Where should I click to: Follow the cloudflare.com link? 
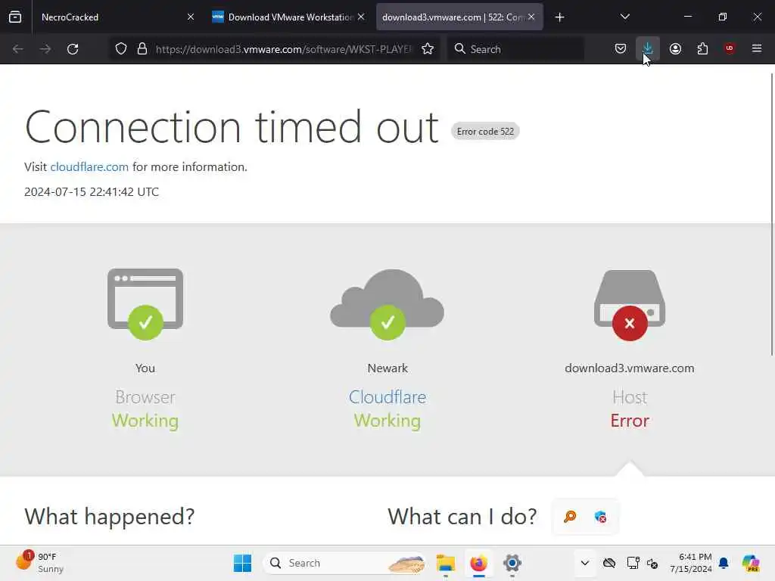pyautogui.click(x=89, y=167)
